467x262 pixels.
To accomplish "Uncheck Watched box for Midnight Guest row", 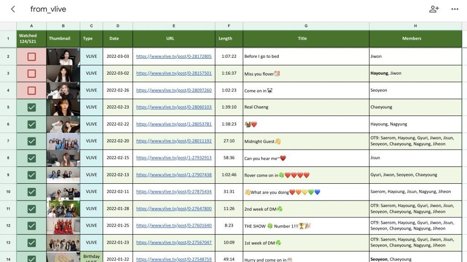I will [31, 141].
